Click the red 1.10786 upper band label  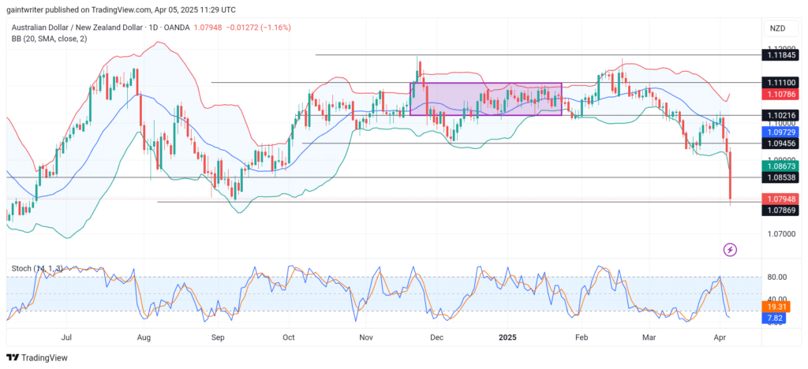click(x=780, y=94)
